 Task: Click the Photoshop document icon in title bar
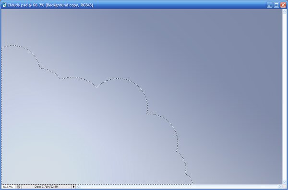click(4, 5)
